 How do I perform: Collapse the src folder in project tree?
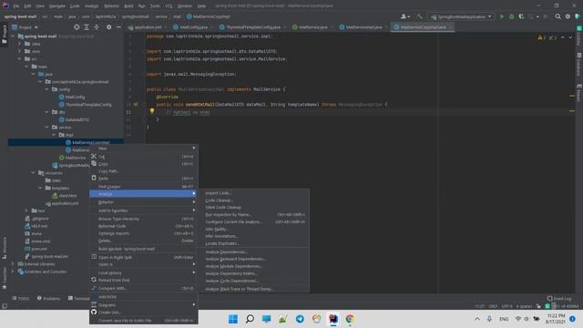click(20, 58)
